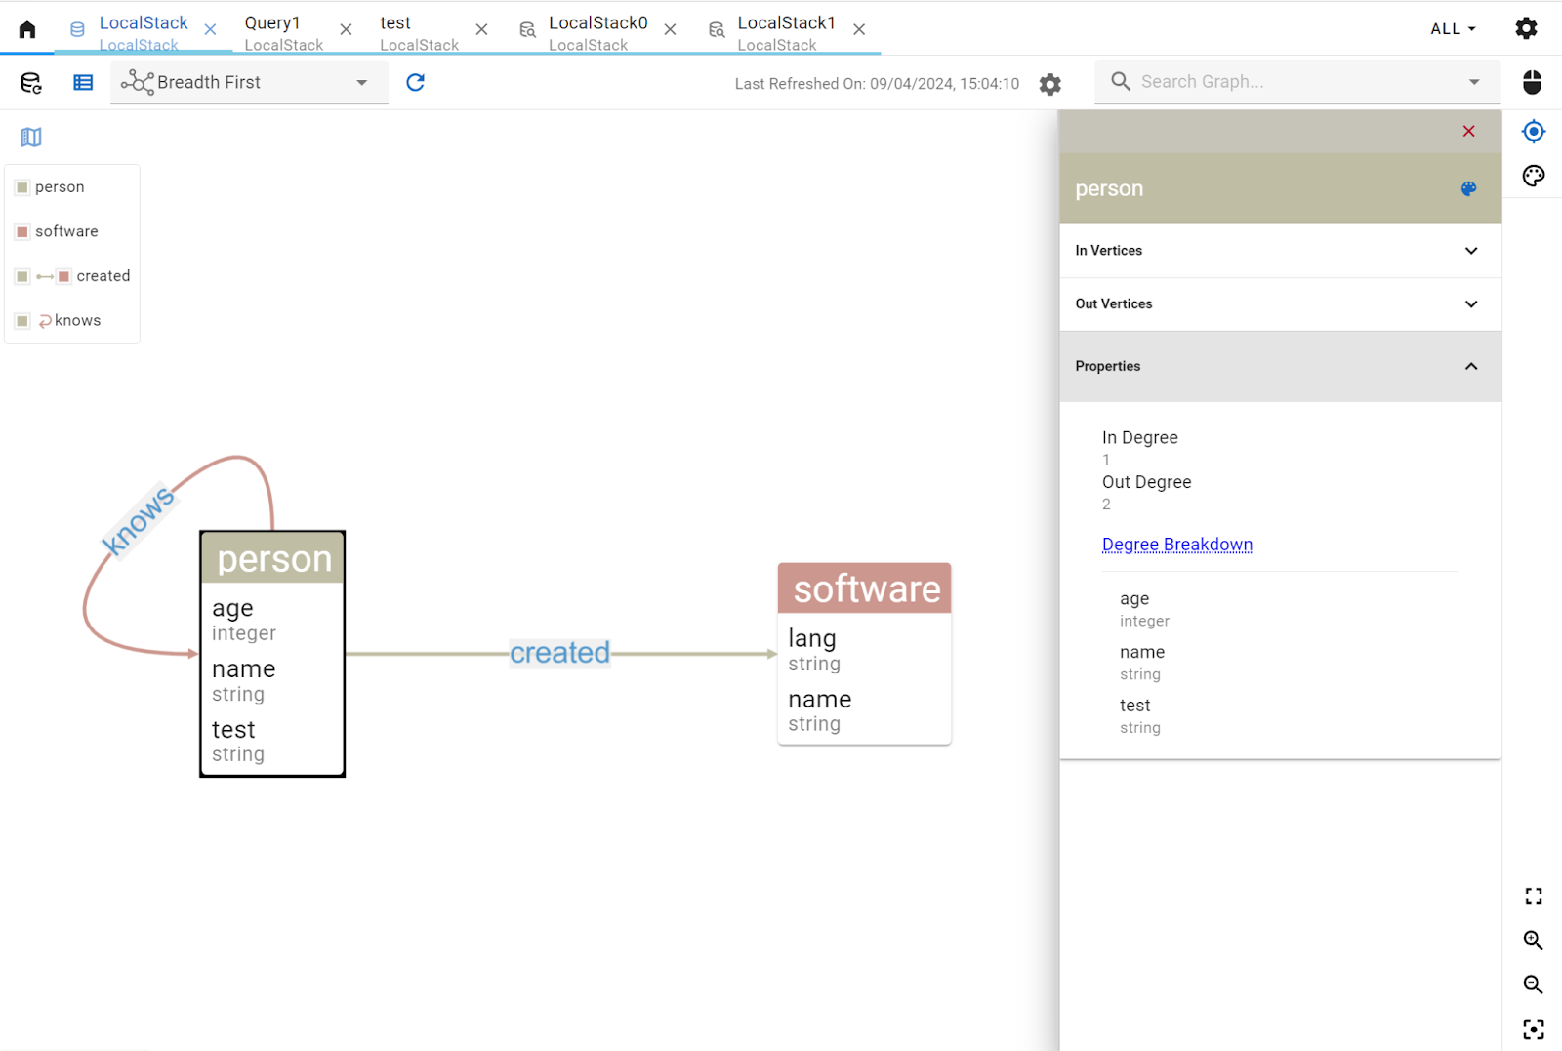Click inside the Search Graph field
Viewport: 1562px width, 1051px height.
1269,81
